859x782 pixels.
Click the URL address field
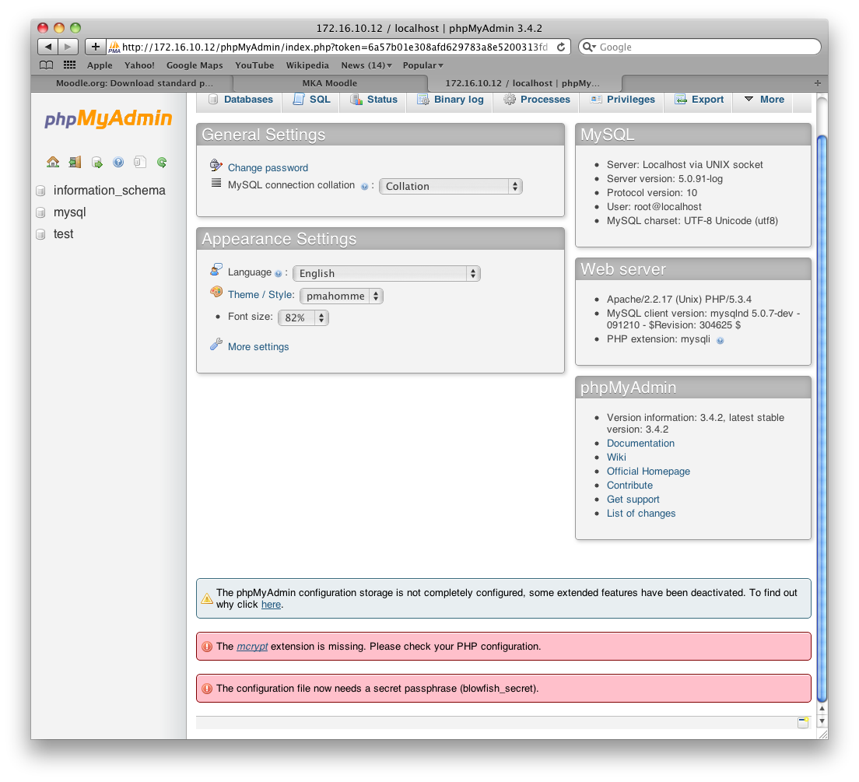334,47
